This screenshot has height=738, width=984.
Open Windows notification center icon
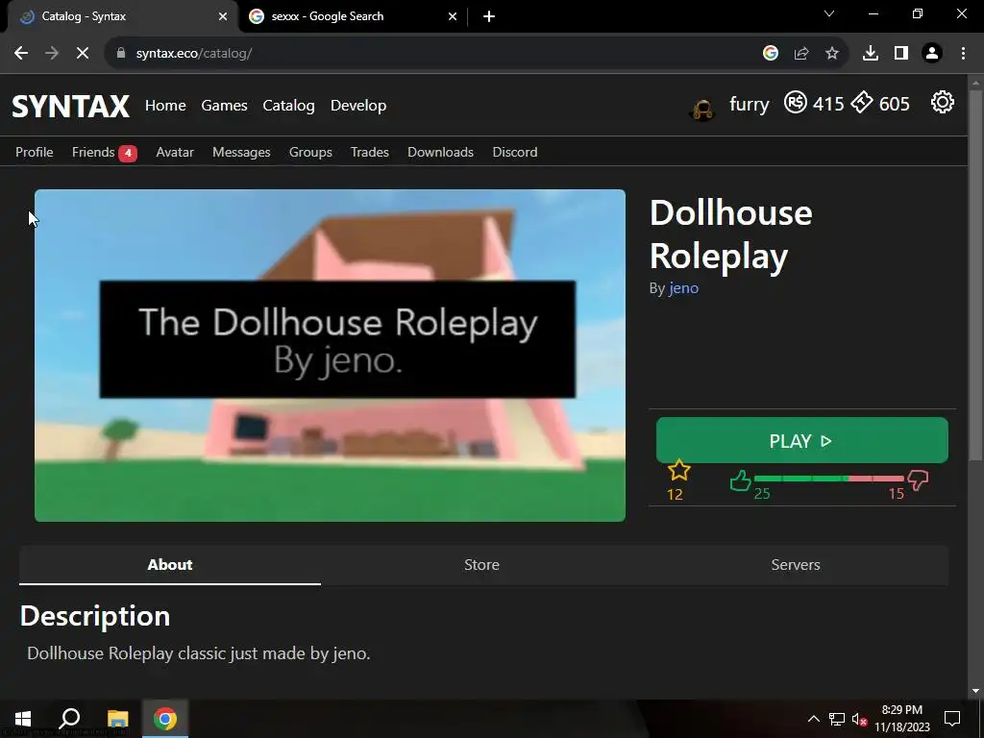pos(952,719)
